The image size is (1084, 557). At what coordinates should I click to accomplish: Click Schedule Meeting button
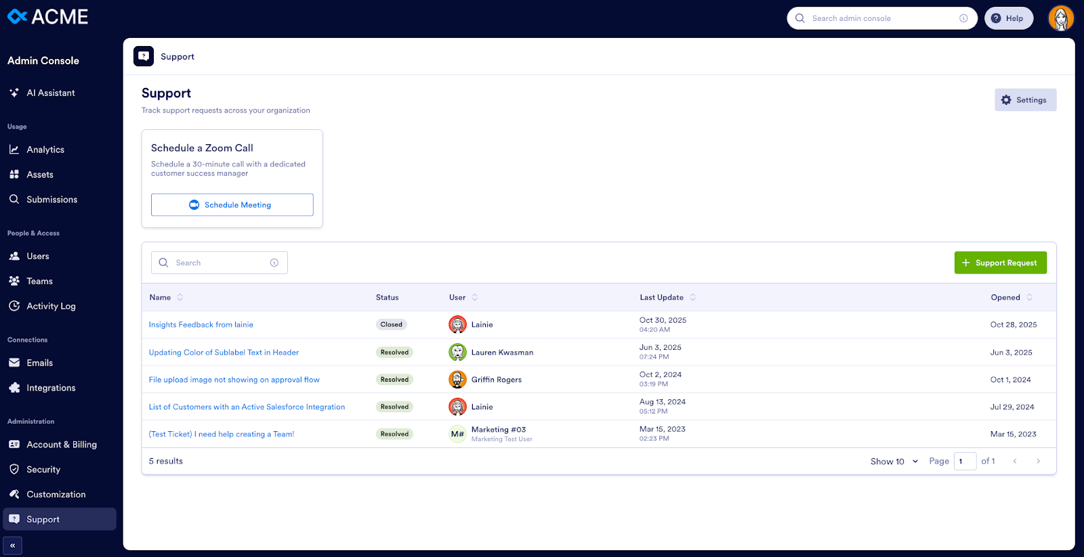(232, 204)
